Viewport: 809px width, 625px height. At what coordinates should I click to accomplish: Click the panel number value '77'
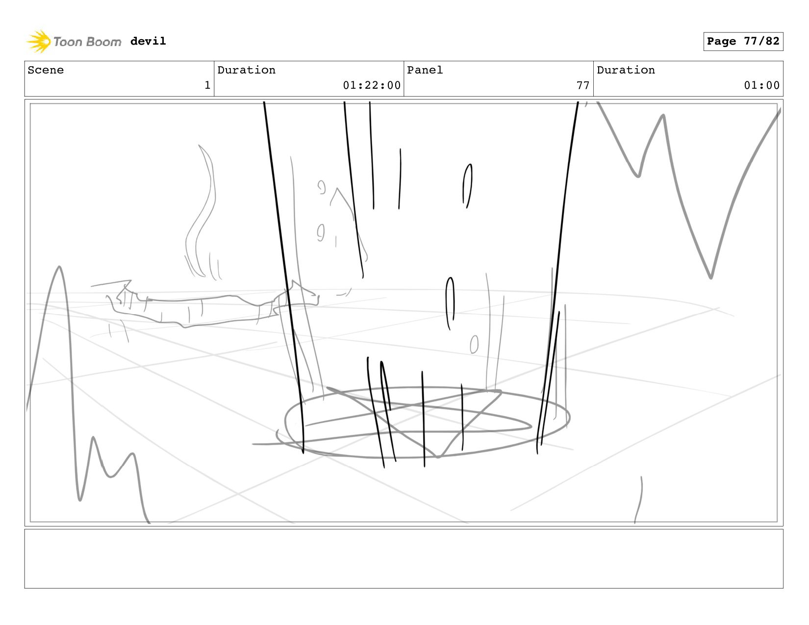583,85
